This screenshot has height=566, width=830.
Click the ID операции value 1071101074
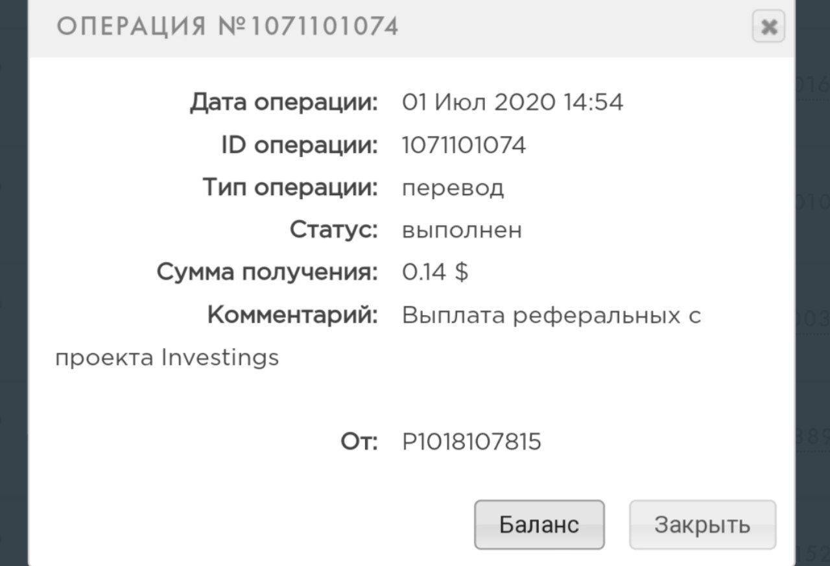click(x=464, y=145)
